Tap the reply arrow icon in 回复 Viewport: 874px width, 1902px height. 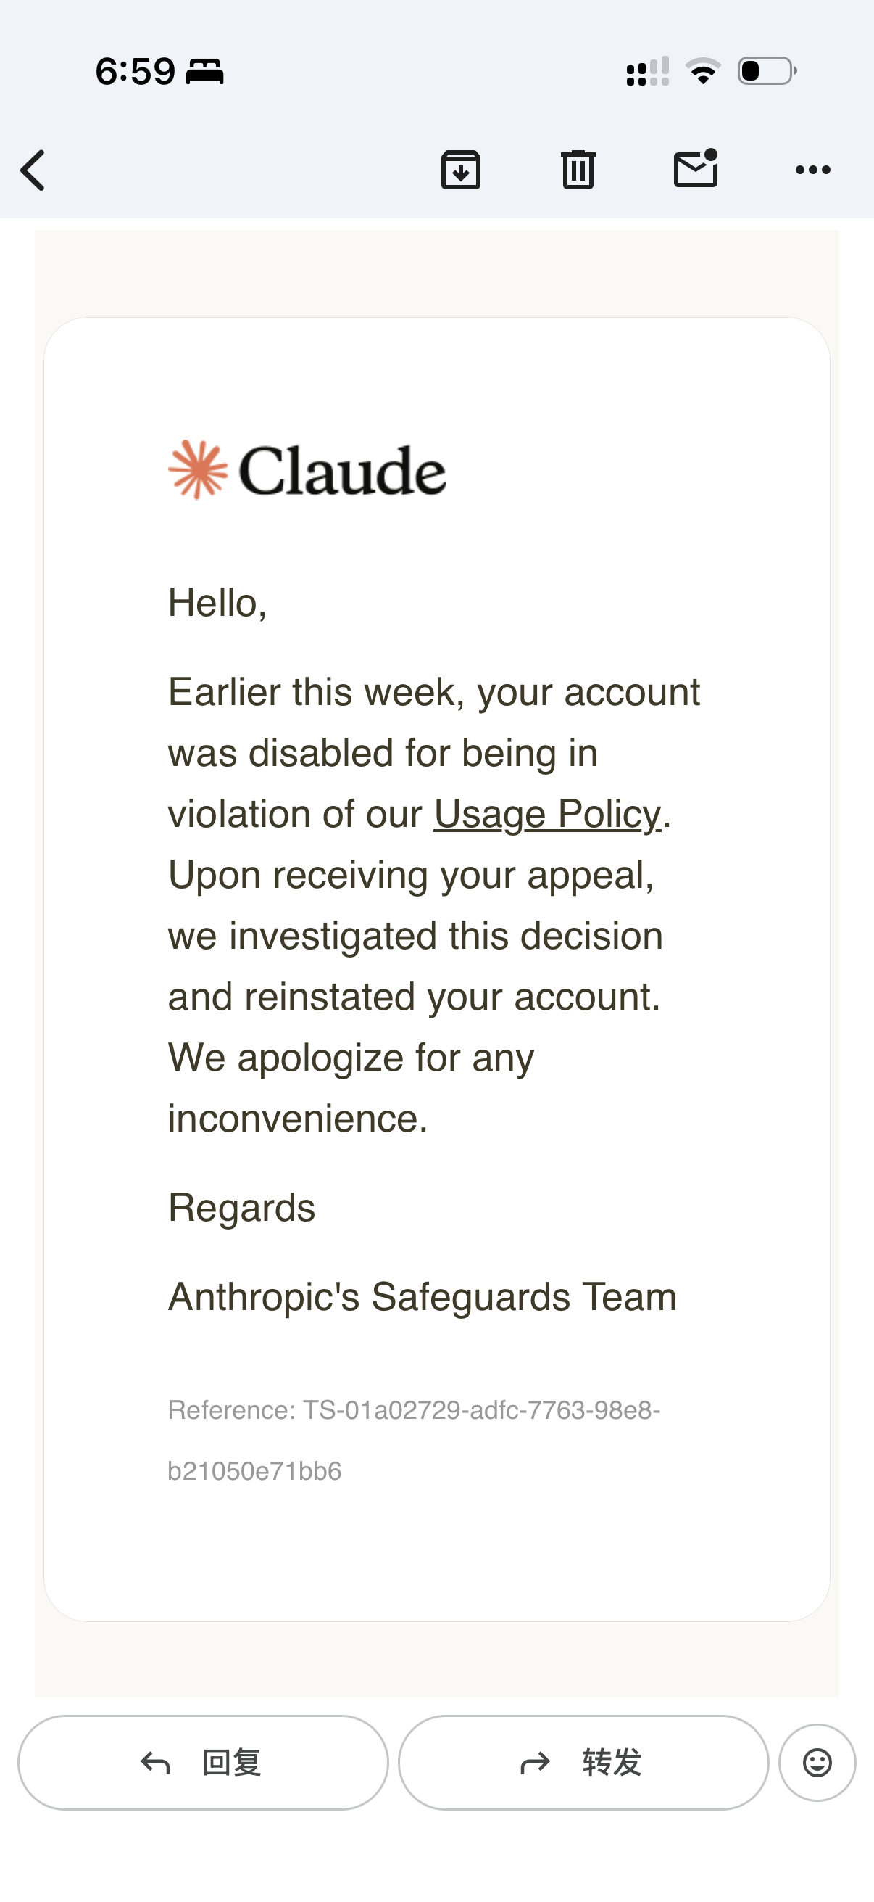tap(156, 1763)
